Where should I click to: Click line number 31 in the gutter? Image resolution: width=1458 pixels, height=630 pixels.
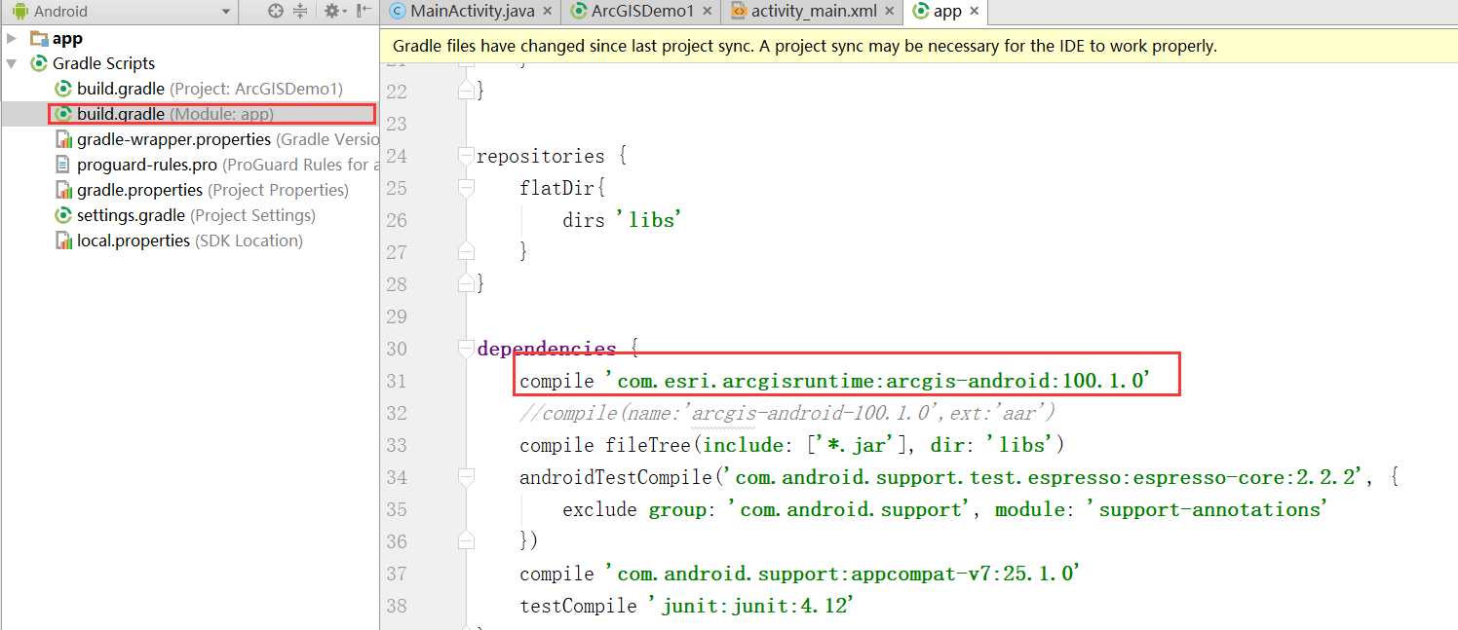pyautogui.click(x=396, y=381)
